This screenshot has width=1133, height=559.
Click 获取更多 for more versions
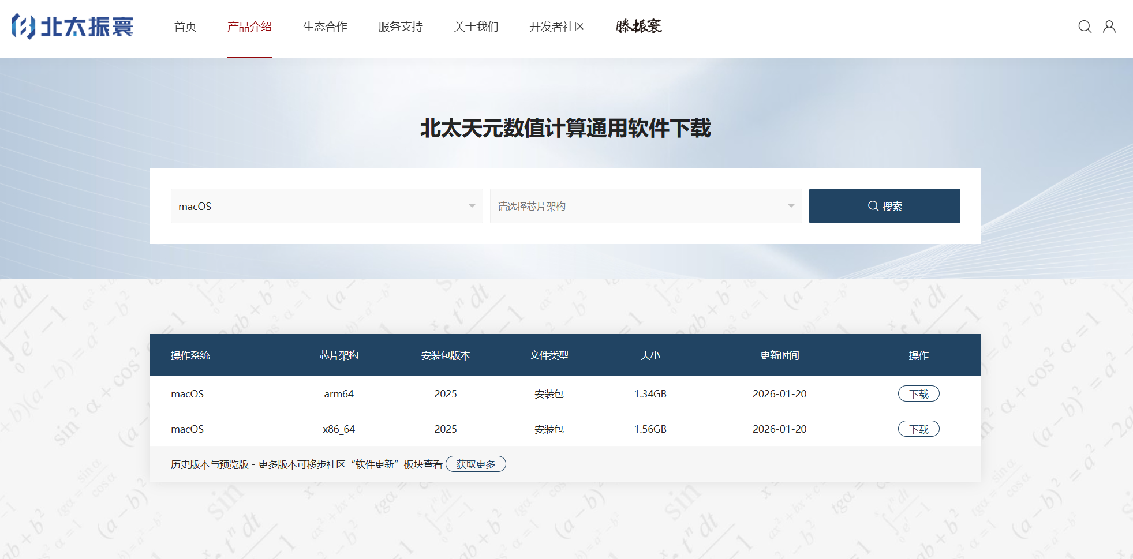coord(476,464)
